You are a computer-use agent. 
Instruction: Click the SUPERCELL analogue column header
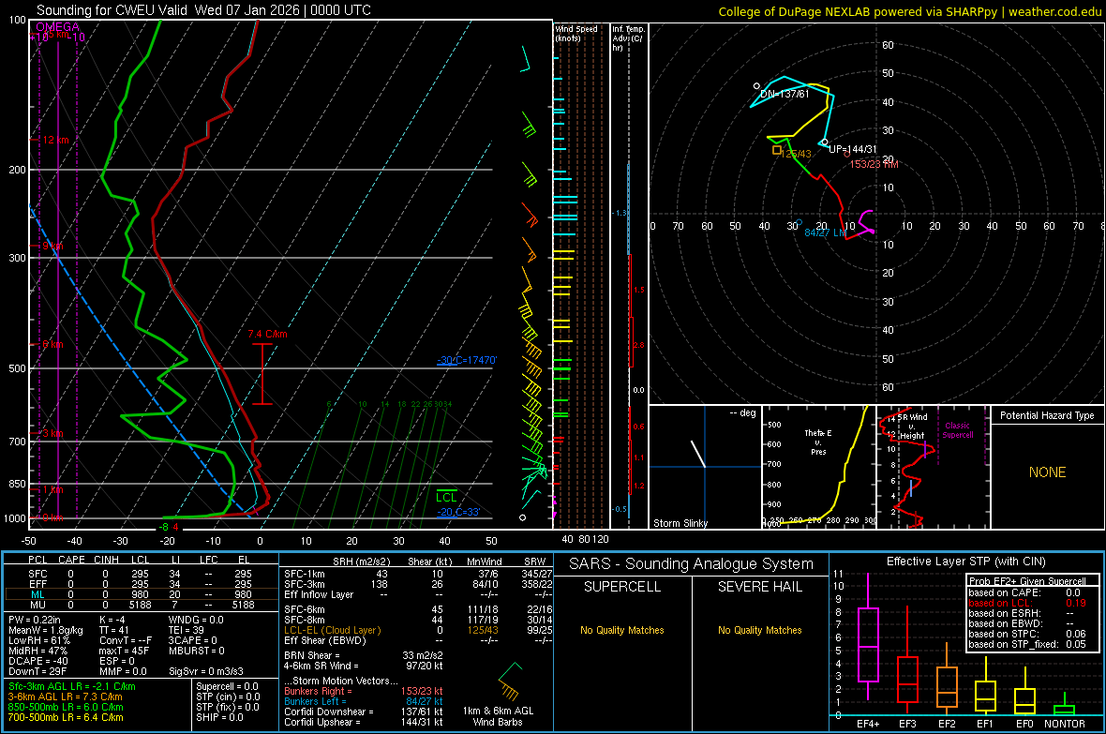(x=622, y=587)
